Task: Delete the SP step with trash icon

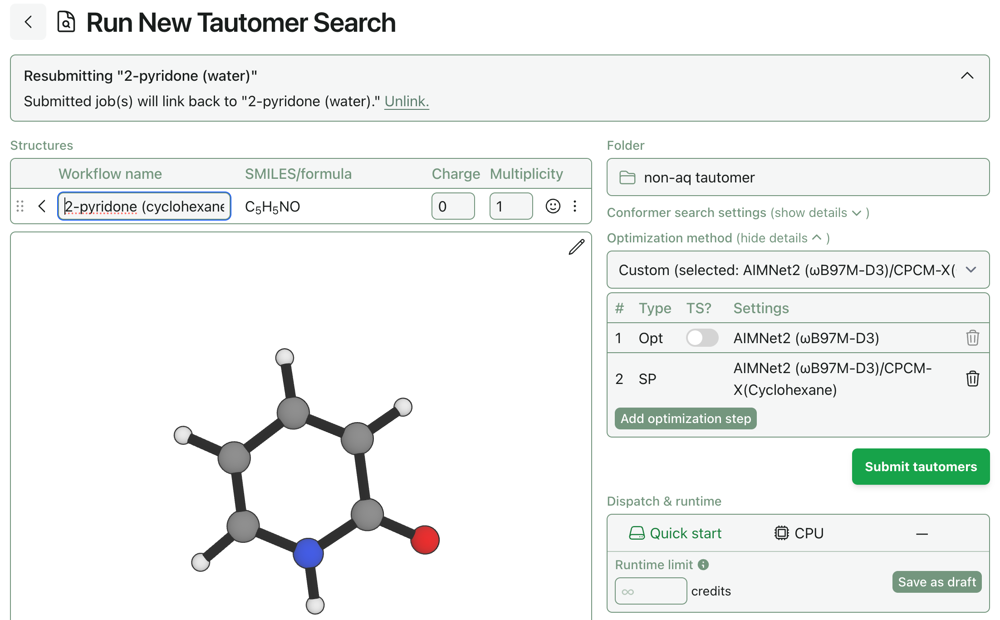Action: tap(972, 379)
